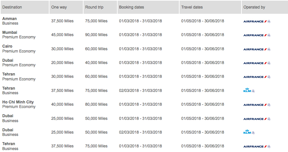Click the KLM logo in Tehran Business row

pyautogui.click(x=249, y=91)
